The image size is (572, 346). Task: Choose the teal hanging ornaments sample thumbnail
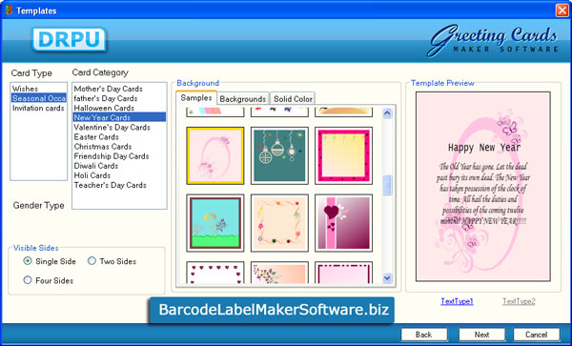279,155
